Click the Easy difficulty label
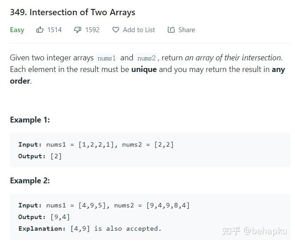Viewport: 295px width, 245px height. tap(17, 30)
